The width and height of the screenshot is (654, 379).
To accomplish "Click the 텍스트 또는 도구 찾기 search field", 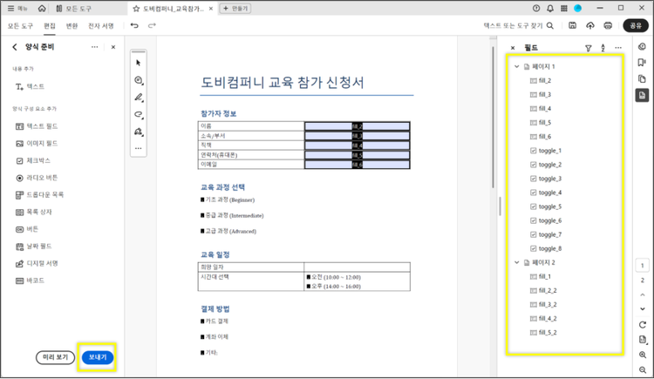I will (x=519, y=26).
